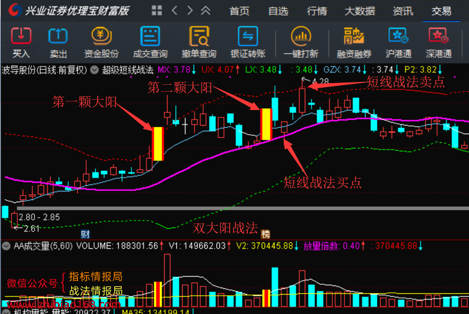The height and width of the screenshot is (314, 469).
Task: Open the 资讯 tab
Action: pyautogui.click(x=402, y=11)
